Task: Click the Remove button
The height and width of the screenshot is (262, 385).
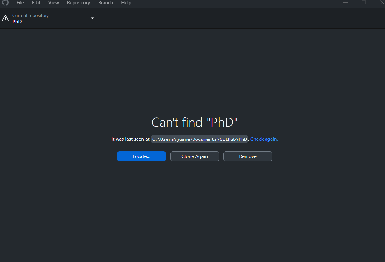Action: (247, 156)
